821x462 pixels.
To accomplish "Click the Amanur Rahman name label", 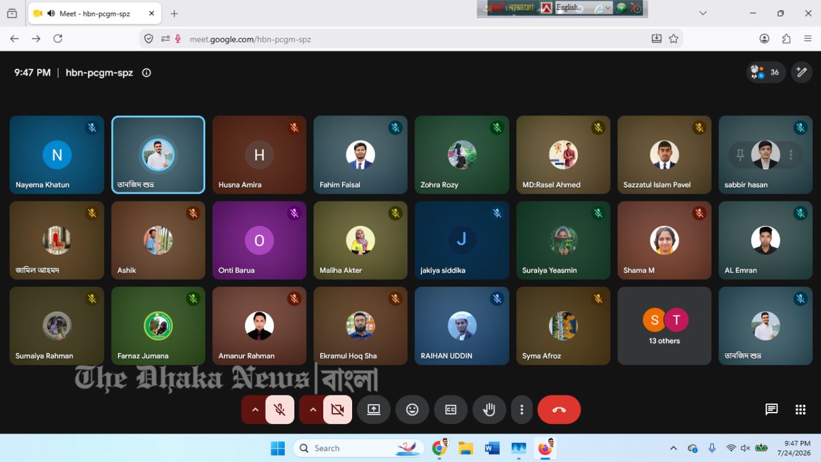I will click(x=246, y=355).
